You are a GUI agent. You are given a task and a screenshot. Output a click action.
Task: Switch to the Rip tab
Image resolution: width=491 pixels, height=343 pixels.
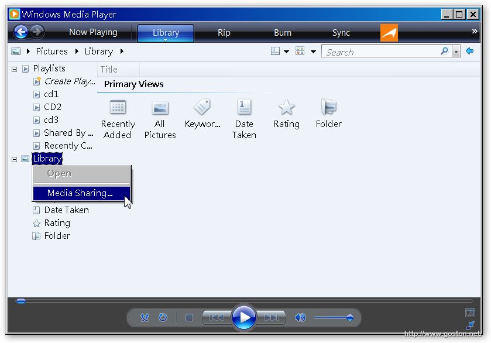tap(224, 33)
